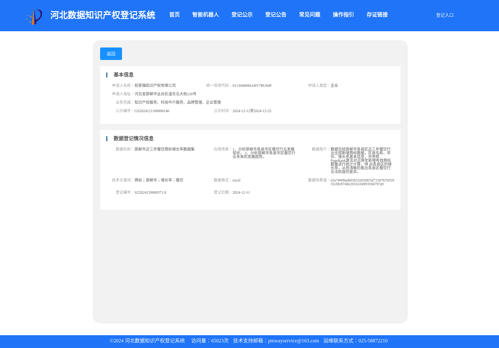Open the 常见问题 menu item

(x=309, y=15)
